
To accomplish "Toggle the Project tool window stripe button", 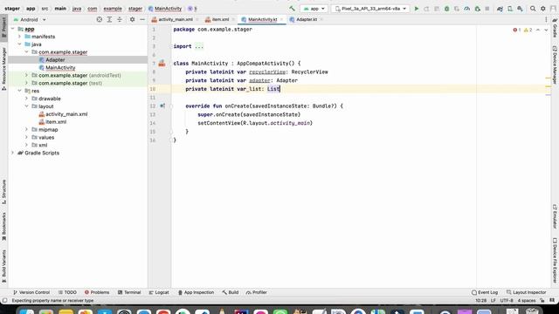I will click(3, 27).
